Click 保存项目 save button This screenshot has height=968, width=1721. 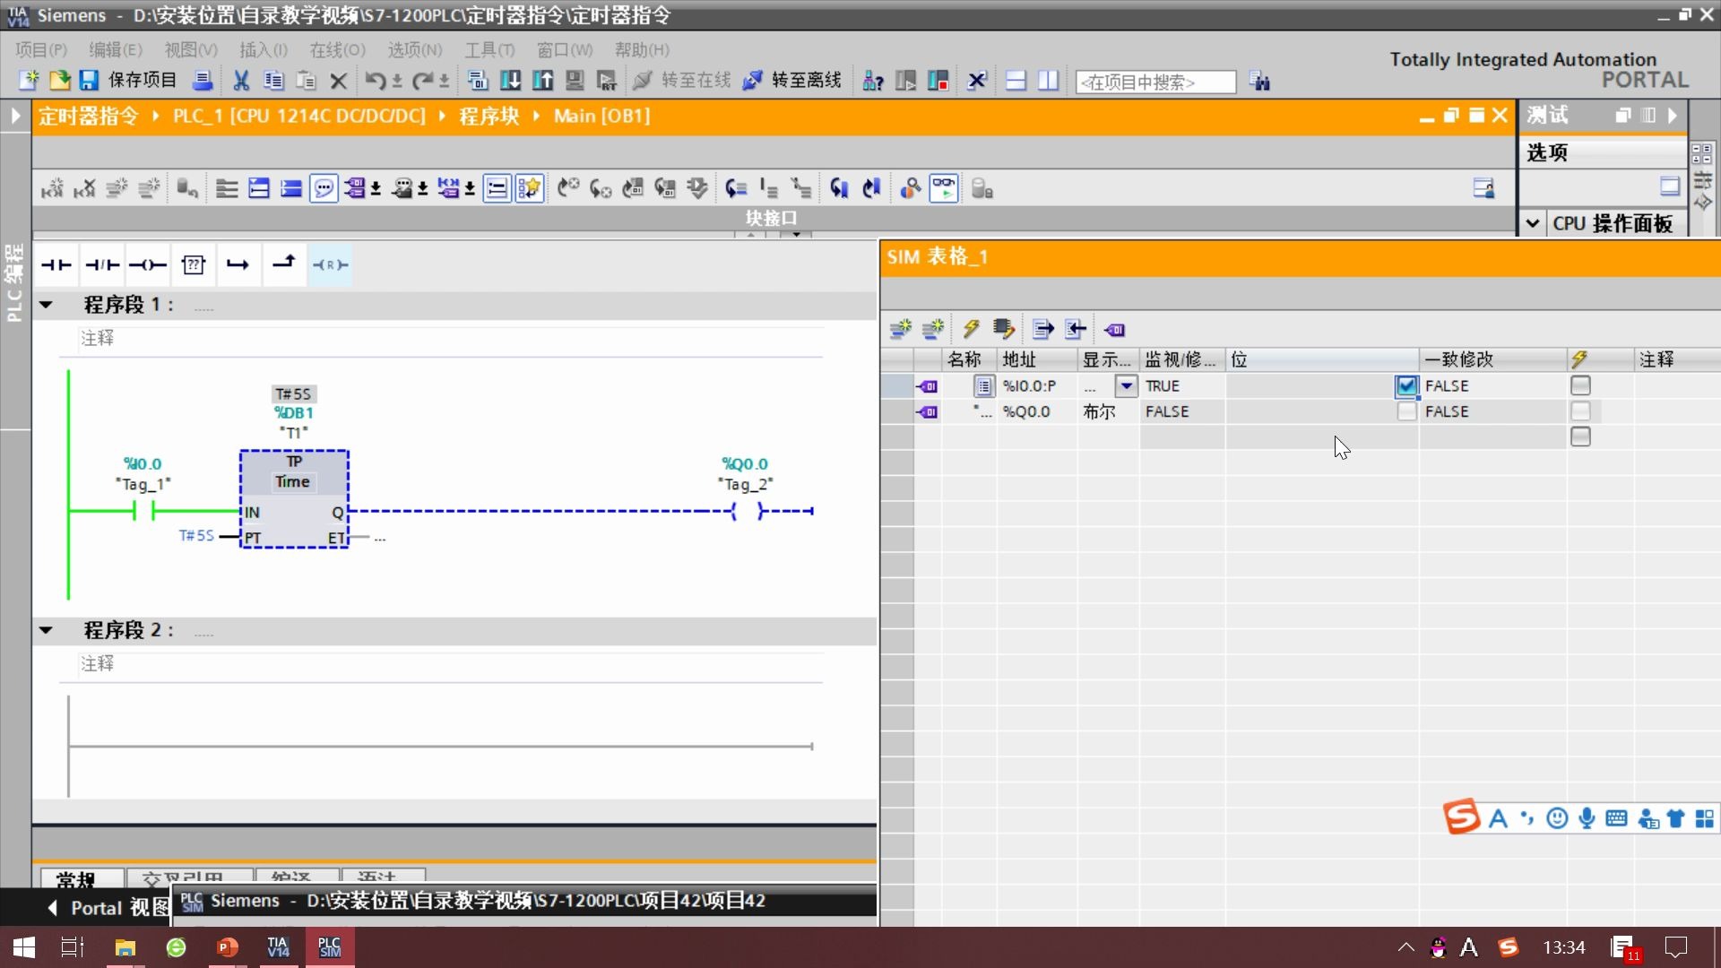pos(130,81)
